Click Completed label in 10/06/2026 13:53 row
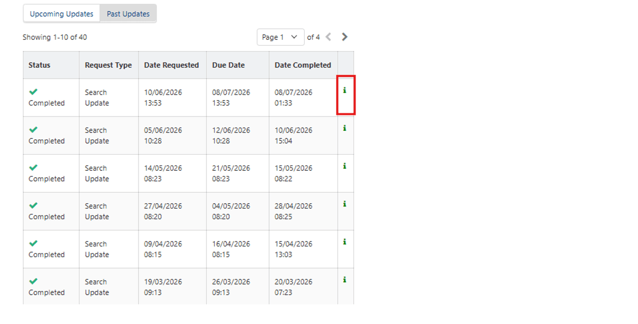Viewport: 638px width, 324px height. (46, 103)
